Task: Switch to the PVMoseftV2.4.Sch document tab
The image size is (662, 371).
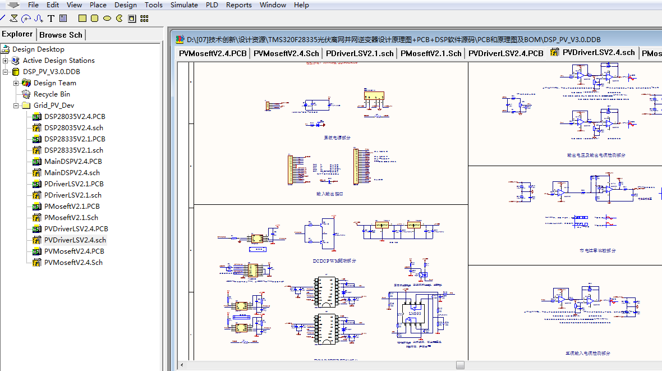Action: 286,53
